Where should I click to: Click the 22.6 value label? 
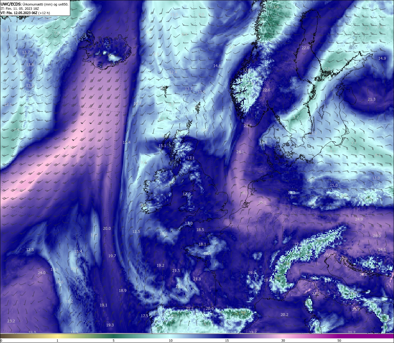tap(266, 90)
